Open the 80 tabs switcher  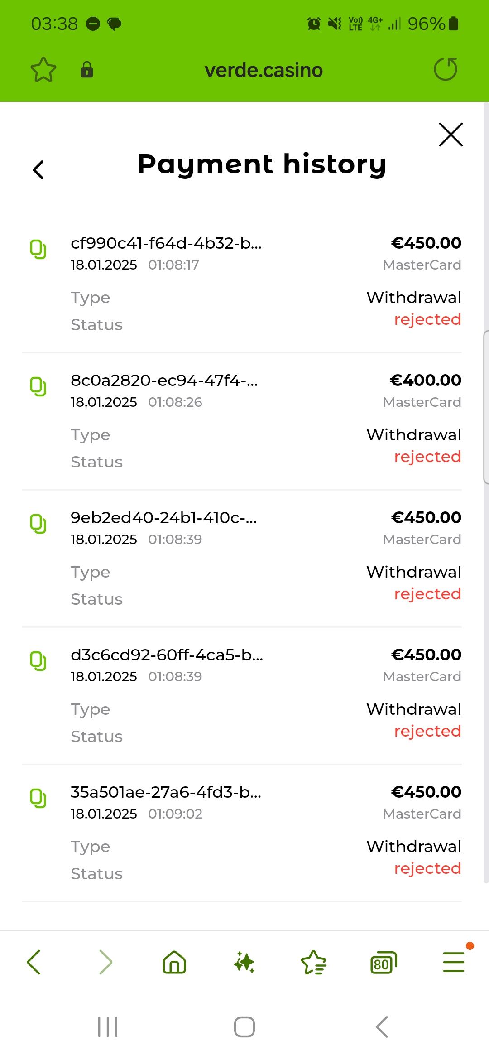(384, 963)
